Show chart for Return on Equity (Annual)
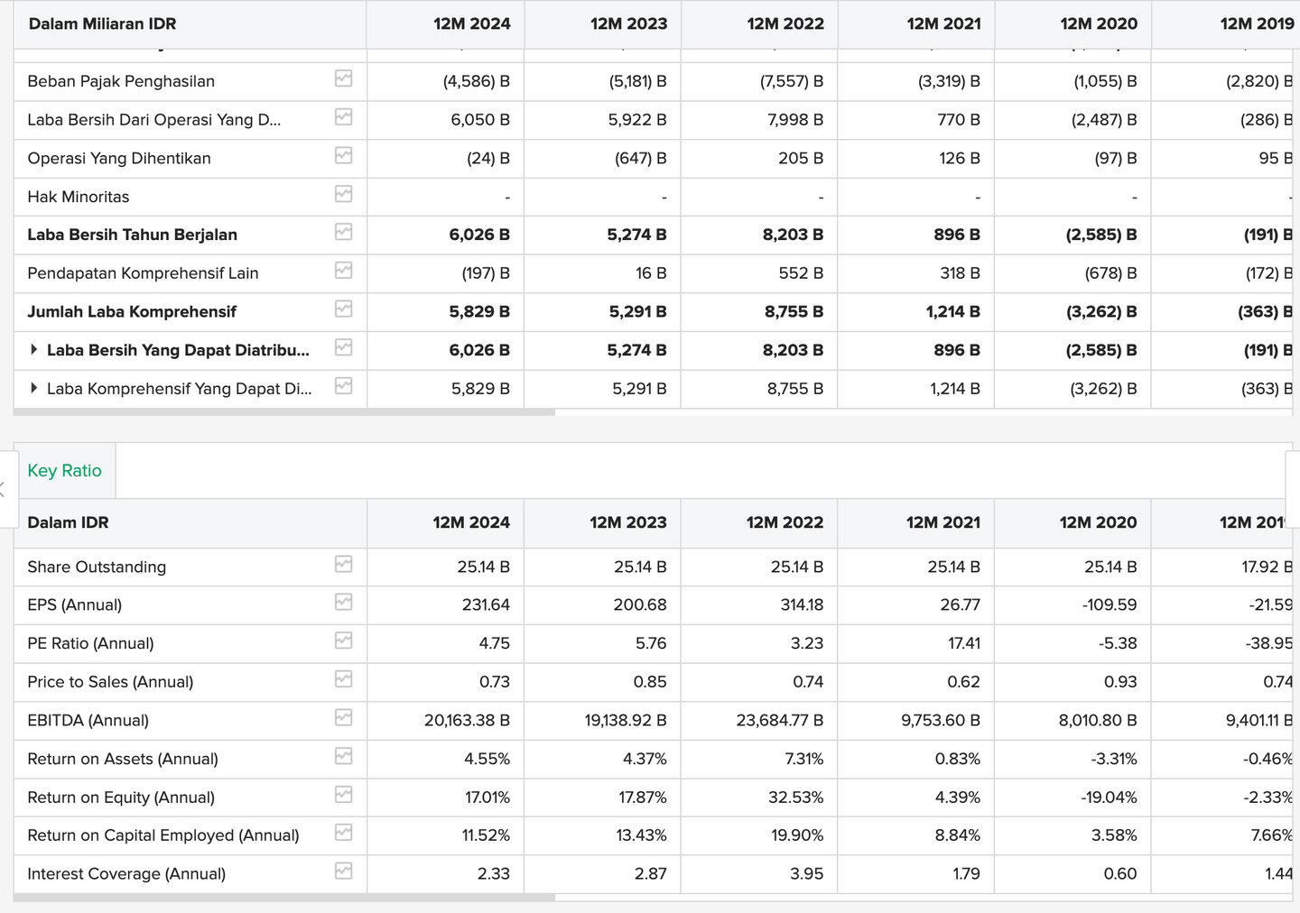This screenshot has height=913, width=1300. (x=343, y=795)
